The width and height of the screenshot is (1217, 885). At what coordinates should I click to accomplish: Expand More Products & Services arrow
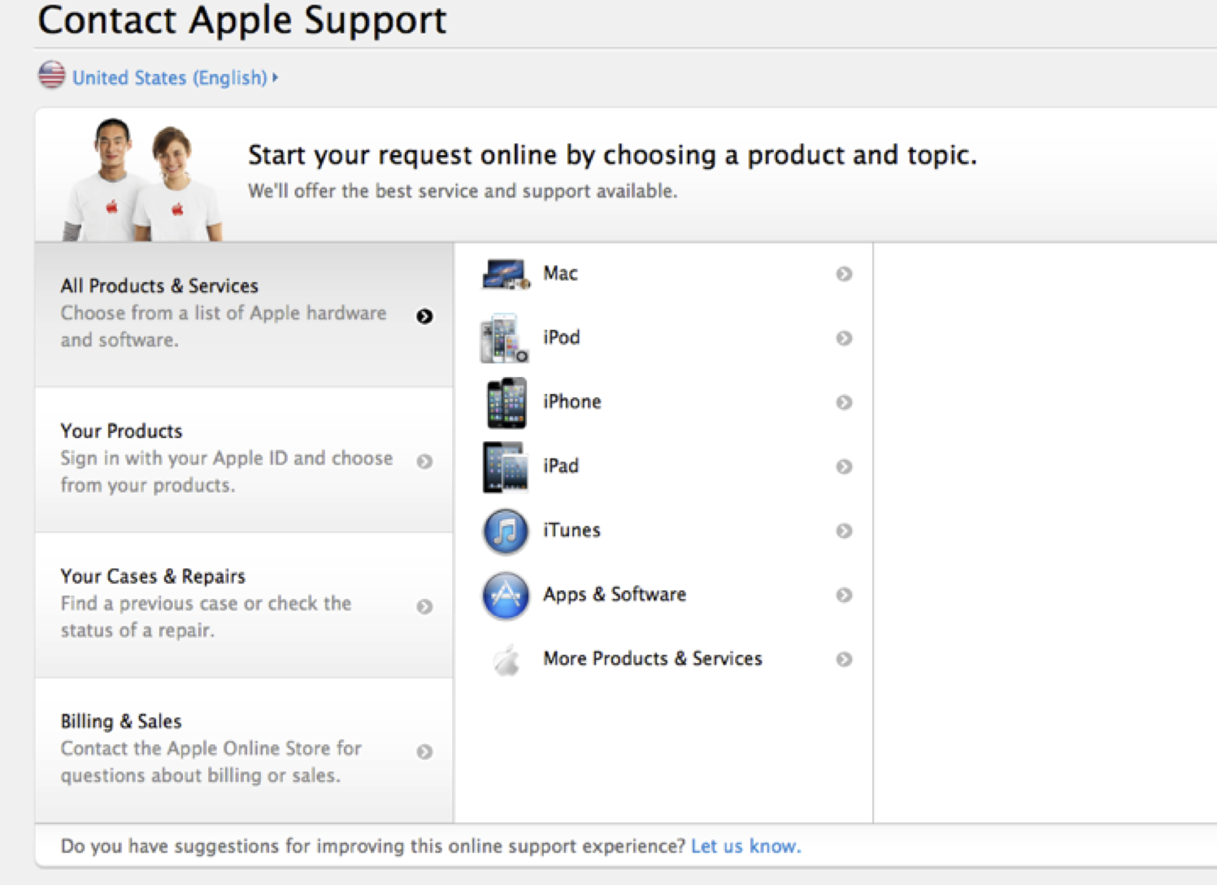[x=844, y=659]
